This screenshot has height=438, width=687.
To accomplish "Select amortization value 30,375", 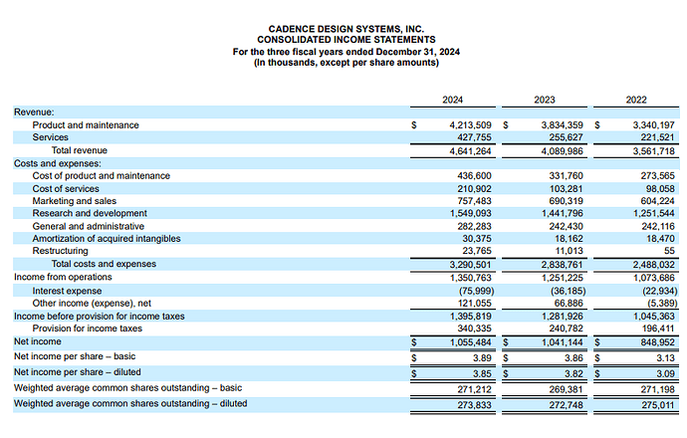I will (477, 239).
